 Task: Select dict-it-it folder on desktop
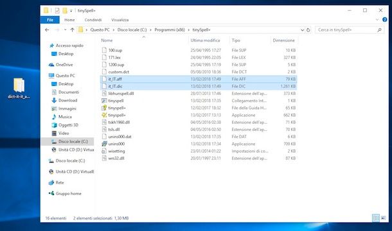point(19,88)
